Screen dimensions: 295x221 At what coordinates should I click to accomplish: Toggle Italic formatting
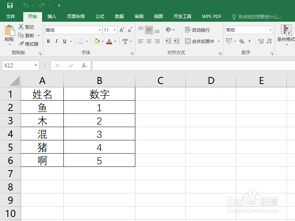(56, 41)
